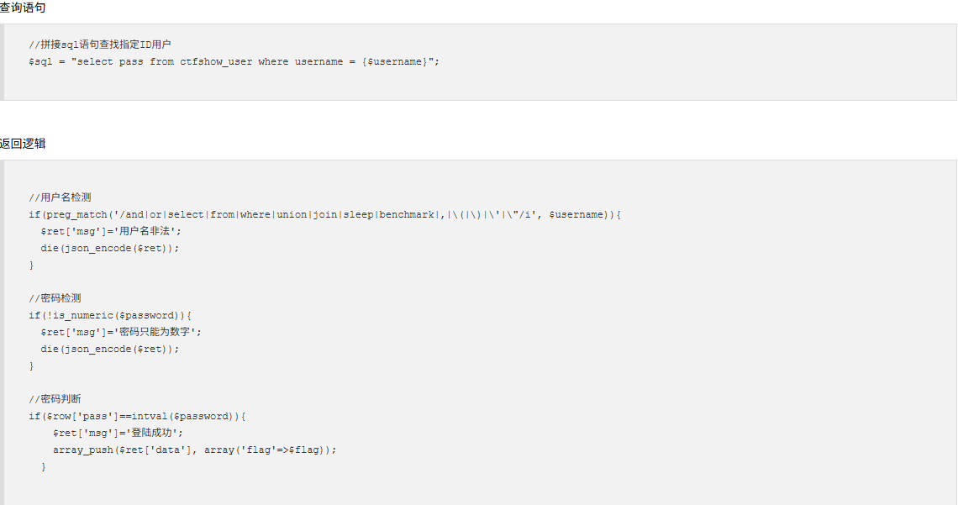This screenshot has height=505, width=958.
Task: Click the 查询语句 heading
Action: tap(23, 8)
